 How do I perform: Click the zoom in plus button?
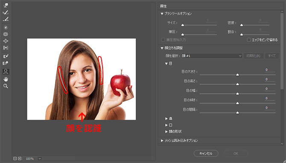20,158
